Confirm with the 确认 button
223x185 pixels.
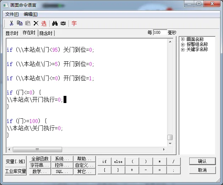(202, 161)
